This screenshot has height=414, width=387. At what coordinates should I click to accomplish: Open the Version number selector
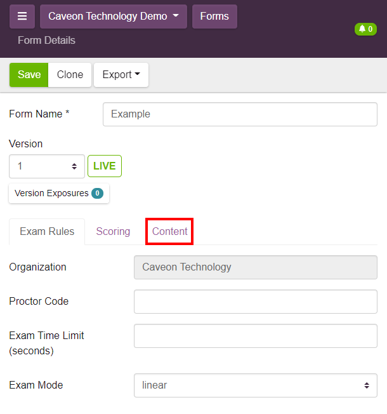click(47, 166)
